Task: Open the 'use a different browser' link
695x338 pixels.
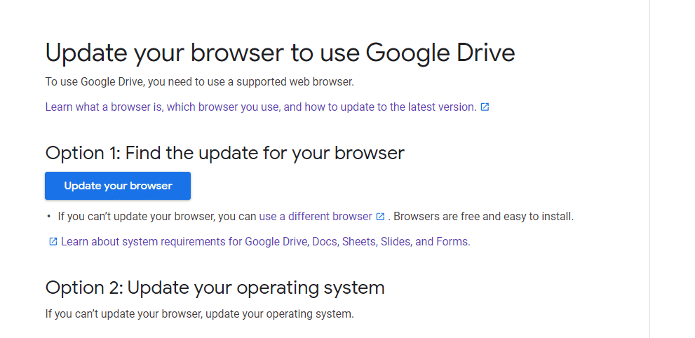Action: point(315,217)
